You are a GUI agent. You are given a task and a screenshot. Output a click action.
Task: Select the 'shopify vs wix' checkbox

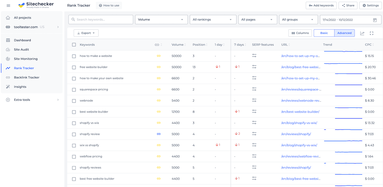pos(74,123)
